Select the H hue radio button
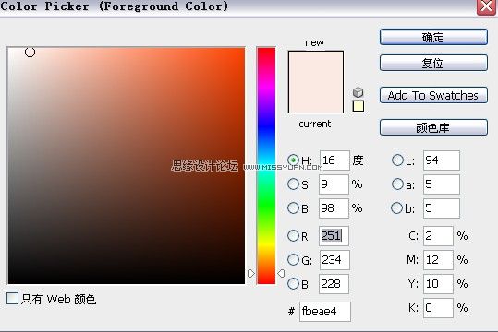 click(x=293, y=160)
